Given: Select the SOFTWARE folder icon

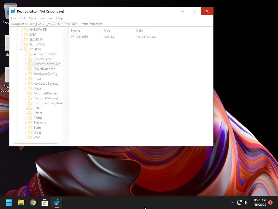Looking at the screenshot, I should (x=26, y=44).
